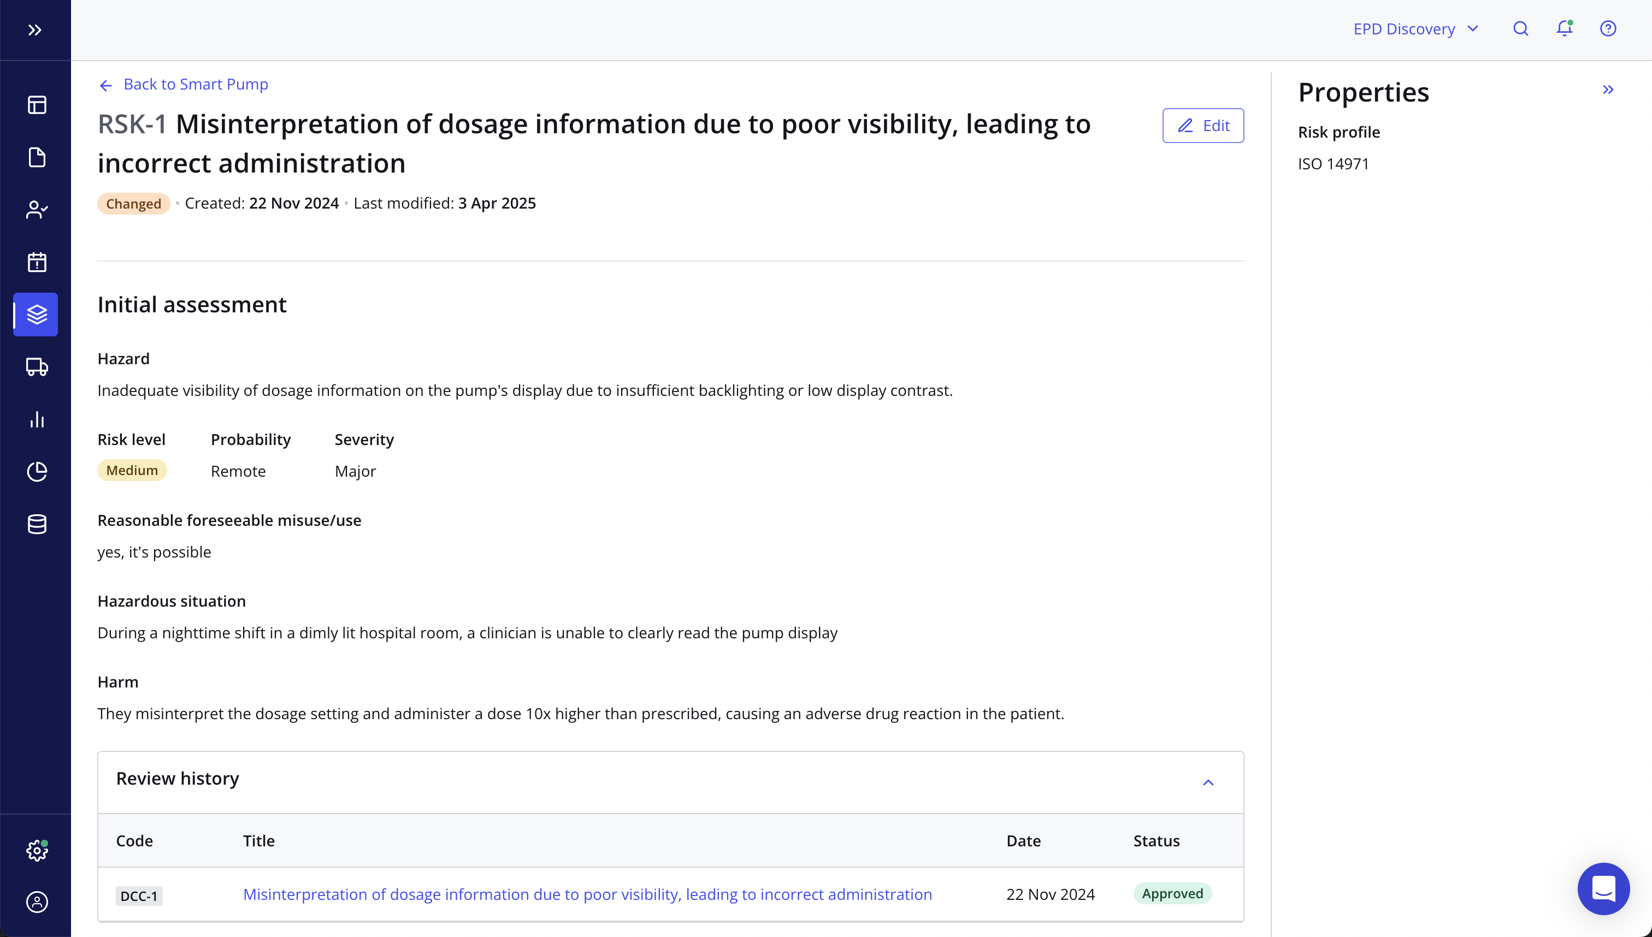Click the Edit button
The width and height of the screenshot is (1652, 937).
pyautogui.click(x=1202, y=126)
